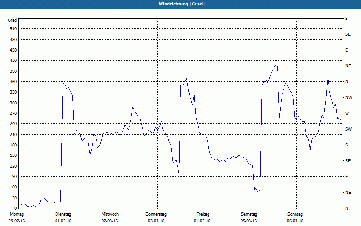Click the date label '29.02.16'

(x=17, y=221)
